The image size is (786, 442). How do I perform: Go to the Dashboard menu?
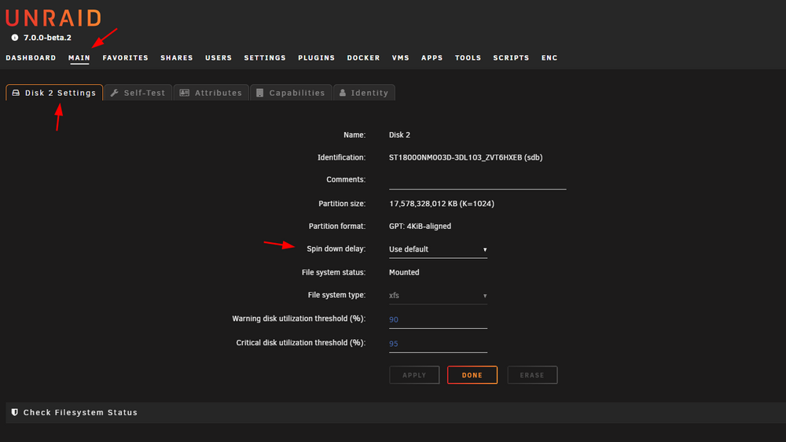click(31, 57)
